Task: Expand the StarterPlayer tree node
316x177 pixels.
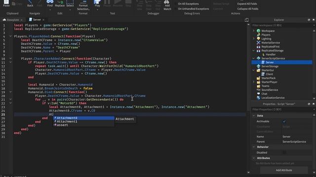Action: (254, 82)
